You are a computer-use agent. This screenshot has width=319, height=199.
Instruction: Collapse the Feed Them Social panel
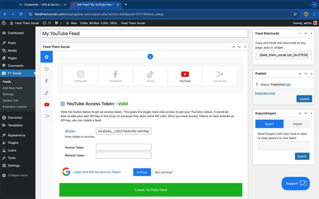[x=245, y=47]
